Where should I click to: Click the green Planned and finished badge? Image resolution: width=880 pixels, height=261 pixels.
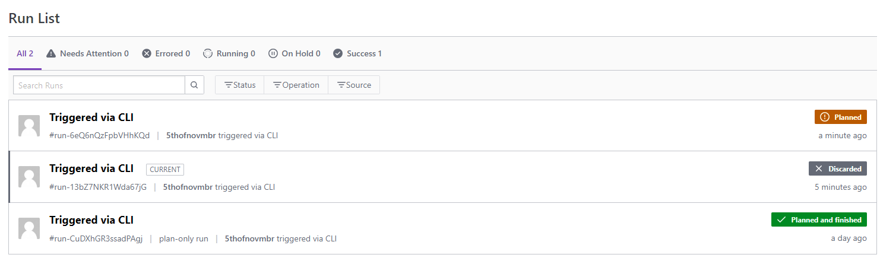click(x=819, y=219)
